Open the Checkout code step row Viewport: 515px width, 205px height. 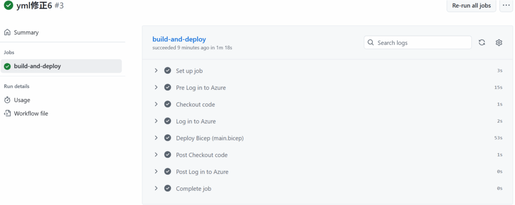pos(195,105)
